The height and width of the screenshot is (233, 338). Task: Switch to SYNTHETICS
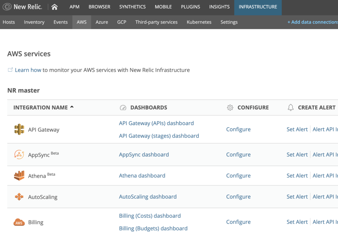tap(132, 7)
